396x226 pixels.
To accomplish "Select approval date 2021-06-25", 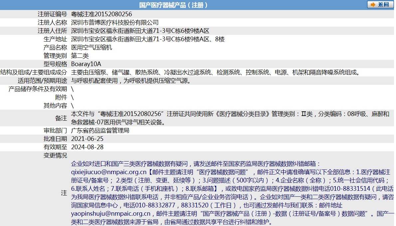I will tap(88, 139).
